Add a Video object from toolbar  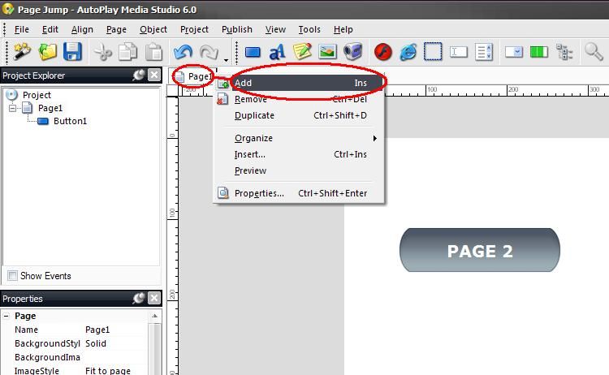pyautogui.click(x=352, y=52)
